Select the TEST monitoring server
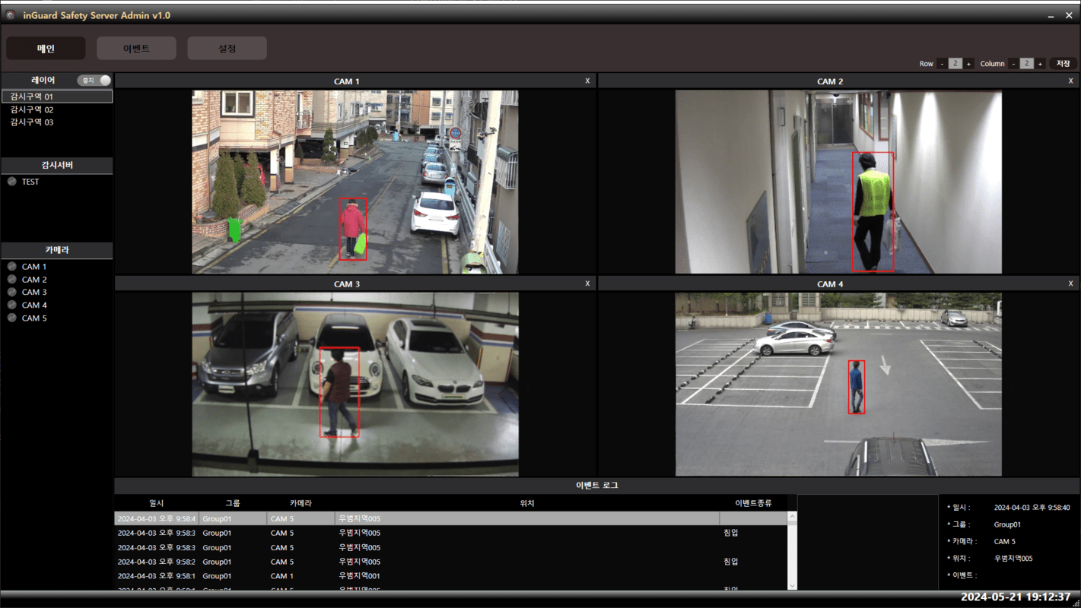 pyautogui.click(x=30, y=182)
